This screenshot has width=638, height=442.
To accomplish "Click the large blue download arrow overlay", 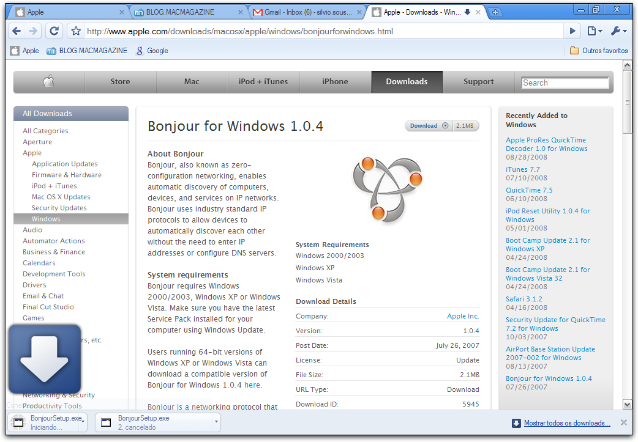I will (x=44, y=359).
